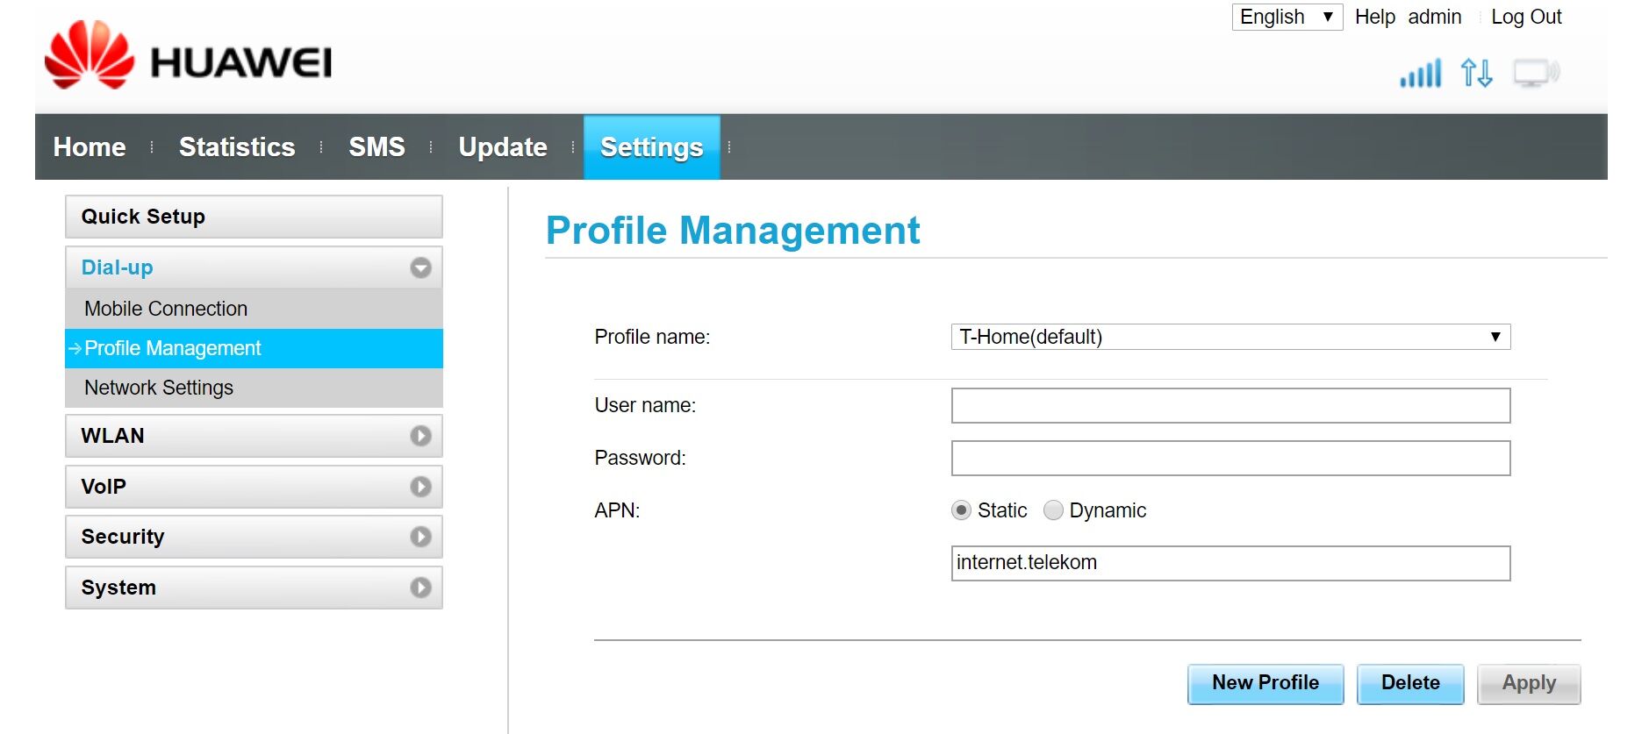Click the New Profile button
Screen dimensions: 1649x734
click(1265, 683)
